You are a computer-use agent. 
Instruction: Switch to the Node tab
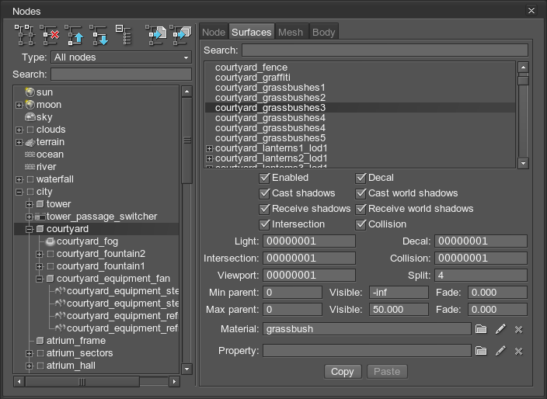pos(214,32)
